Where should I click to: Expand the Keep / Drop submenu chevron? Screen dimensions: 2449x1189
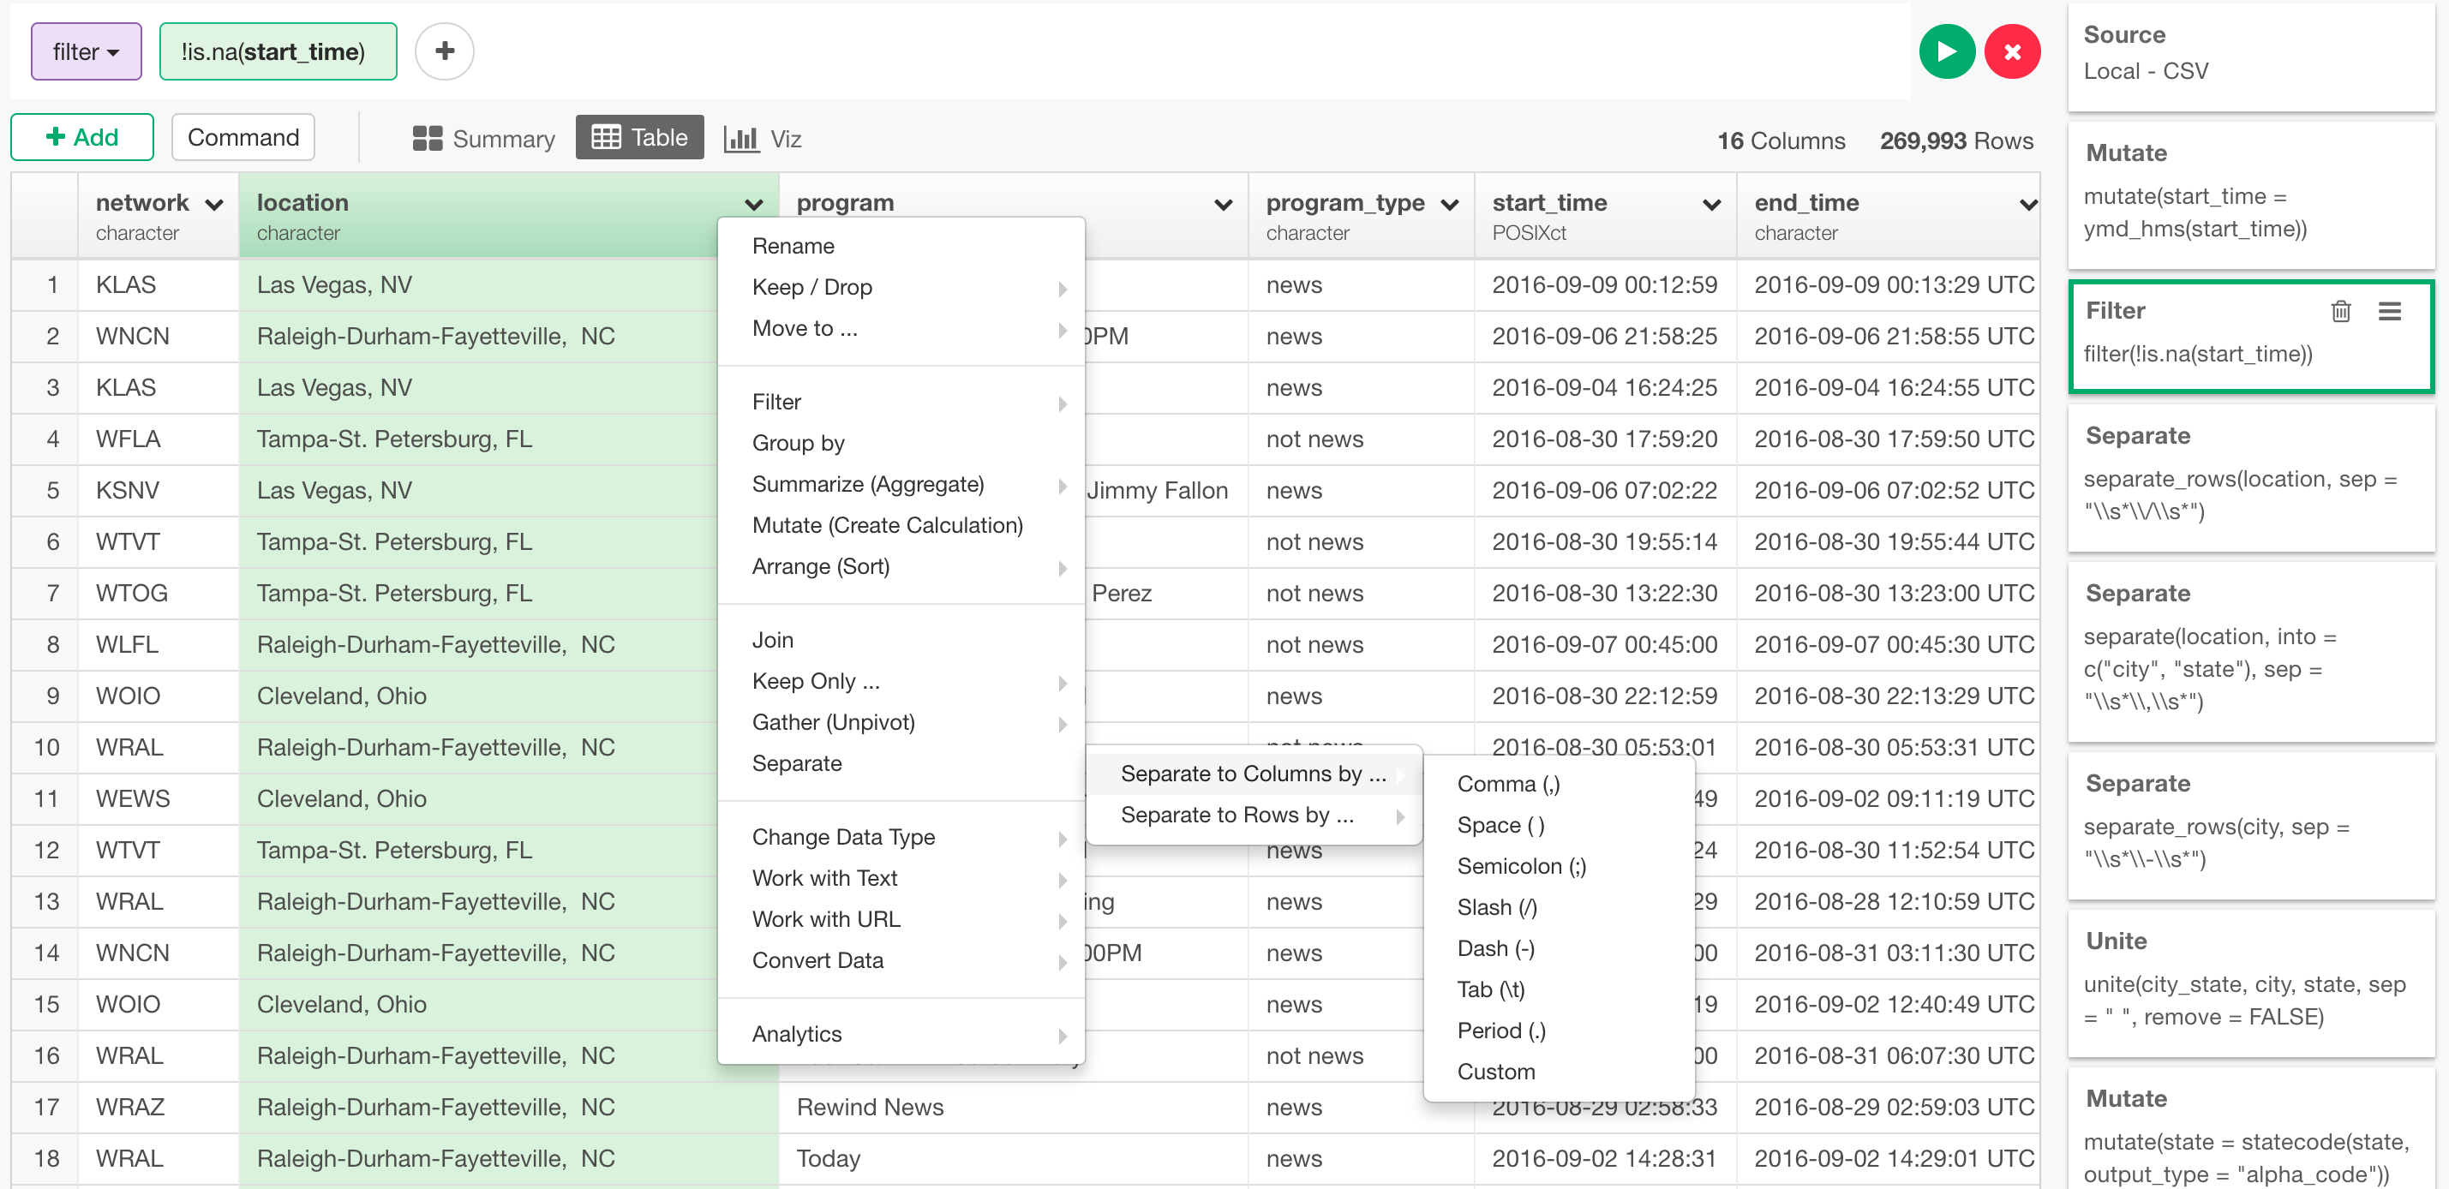click(1062, 289)
